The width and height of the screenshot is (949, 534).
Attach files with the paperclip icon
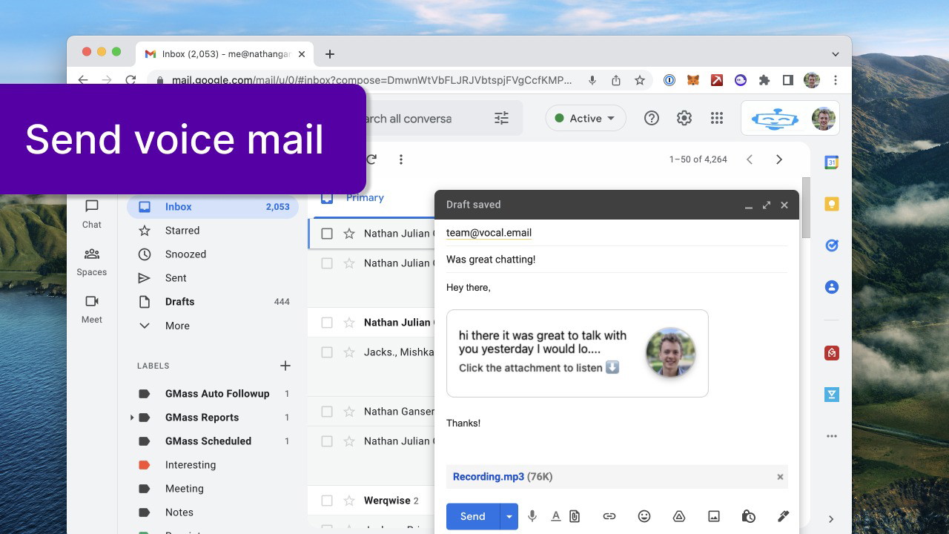point(575,516)
